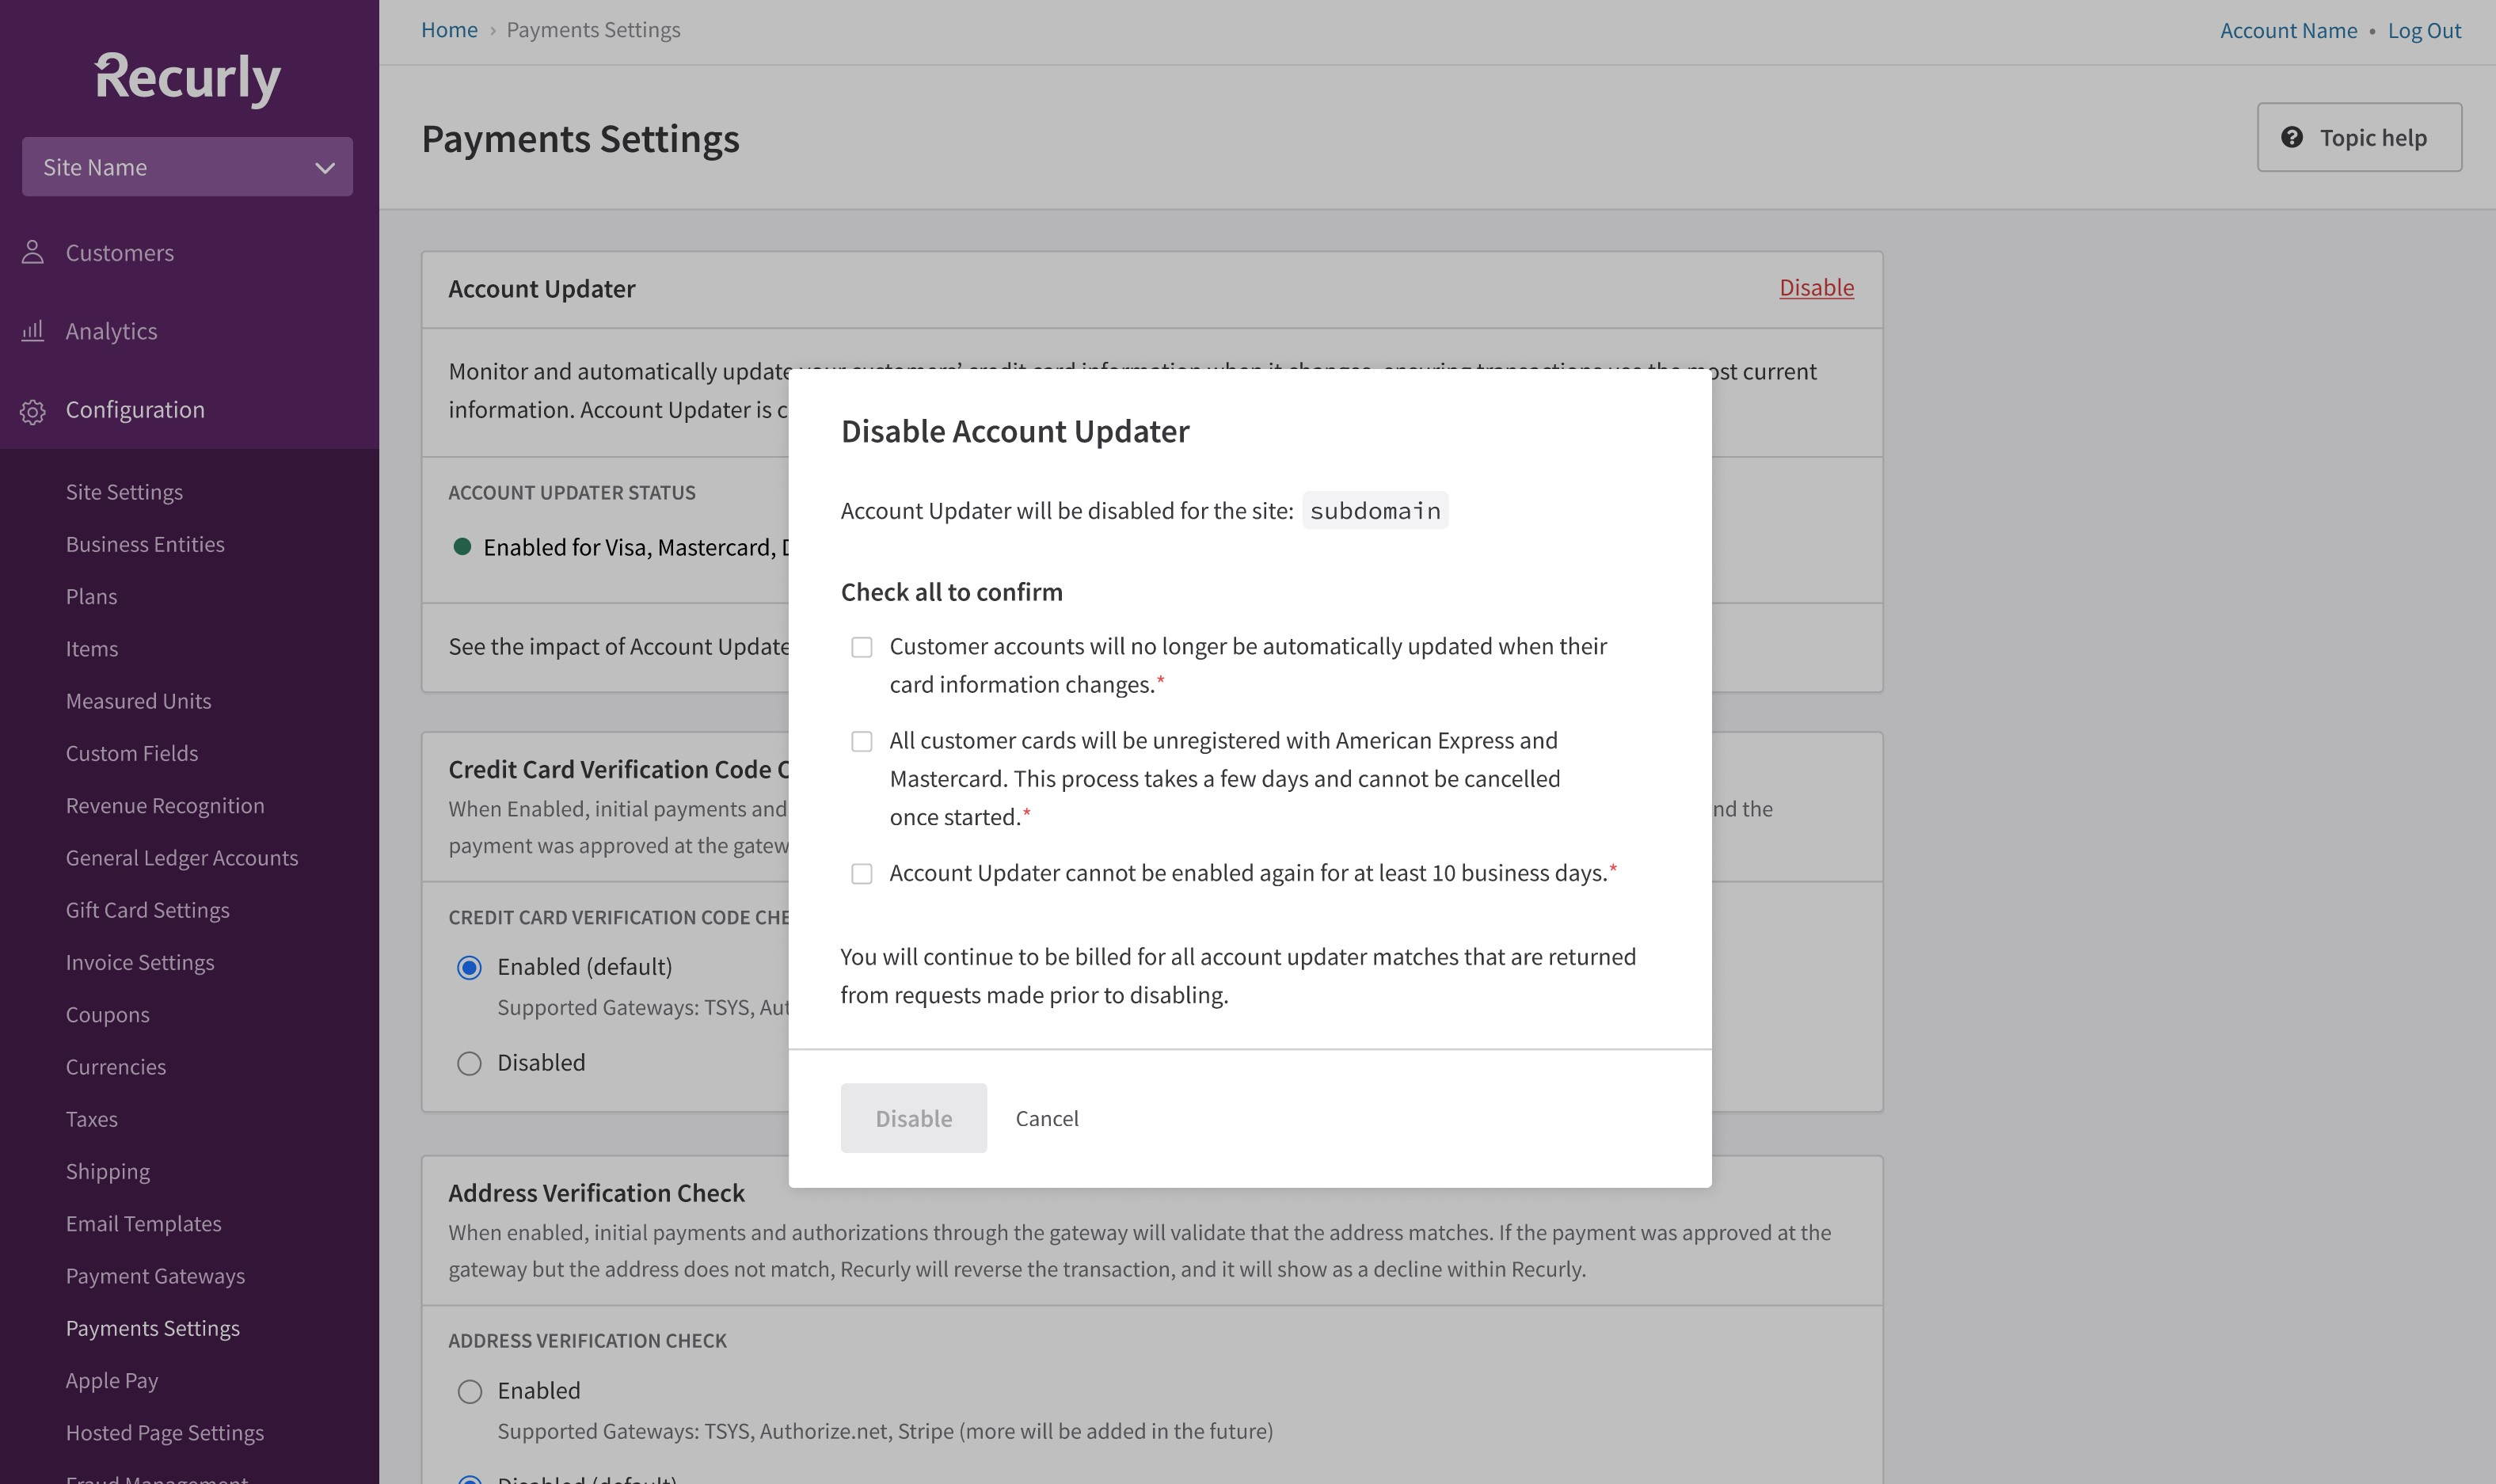Click the Account Name link

pyautogui.click(x=2288, y=30)
